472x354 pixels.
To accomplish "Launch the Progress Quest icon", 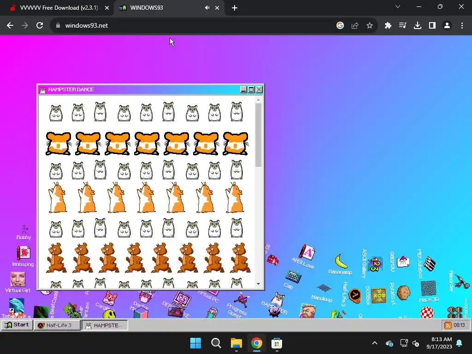I will point(242,299).
